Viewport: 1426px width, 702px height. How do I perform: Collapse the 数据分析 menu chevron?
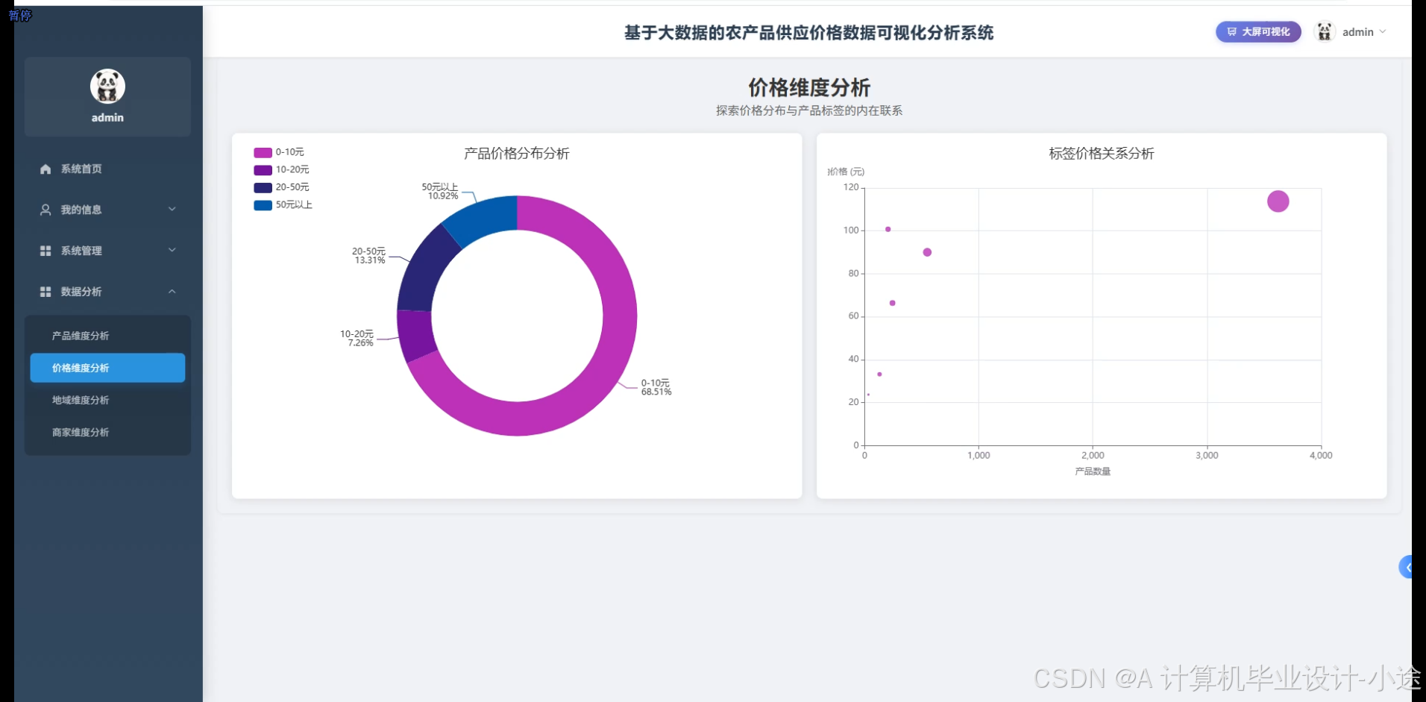coord(172,292)
